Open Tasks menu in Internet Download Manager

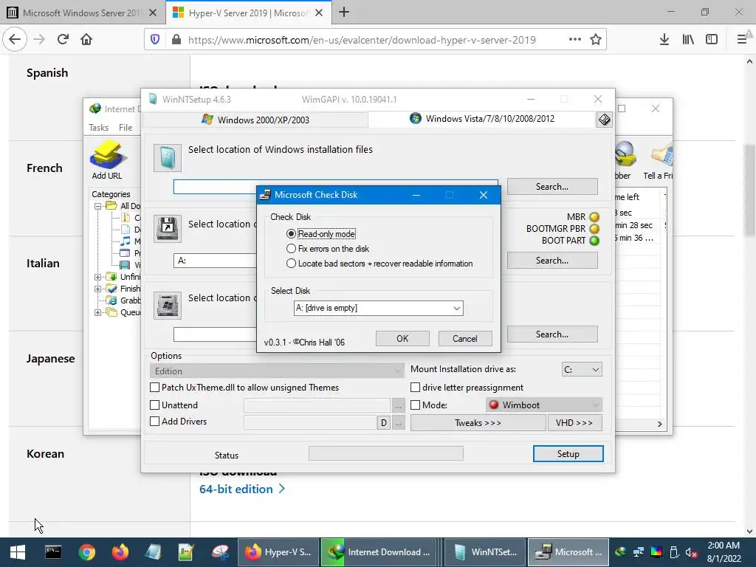tap(98, 127)
